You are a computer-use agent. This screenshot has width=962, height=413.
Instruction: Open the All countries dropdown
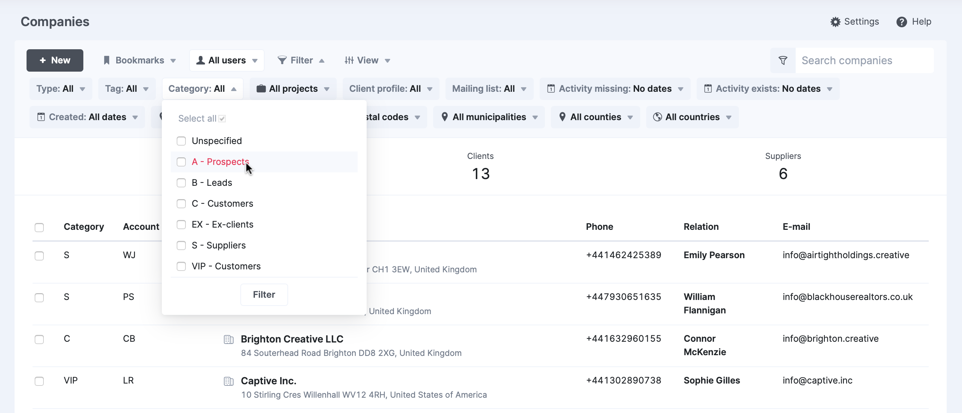692,117
